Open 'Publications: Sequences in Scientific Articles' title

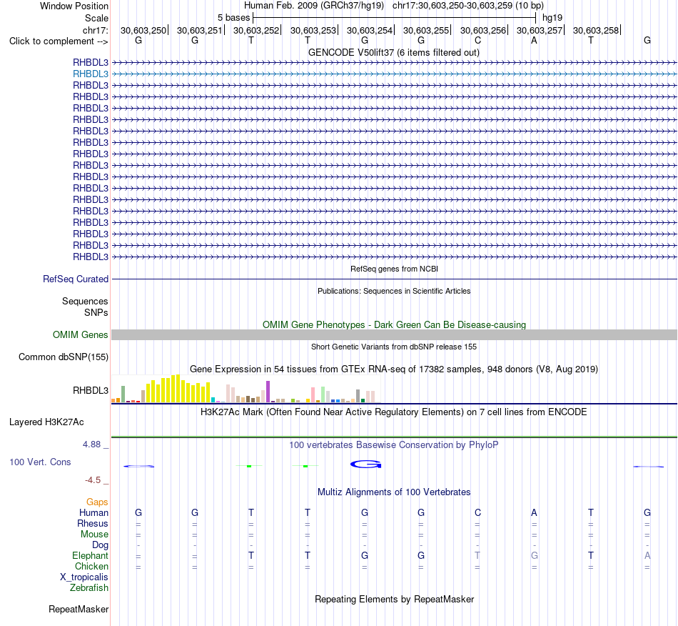394,291
